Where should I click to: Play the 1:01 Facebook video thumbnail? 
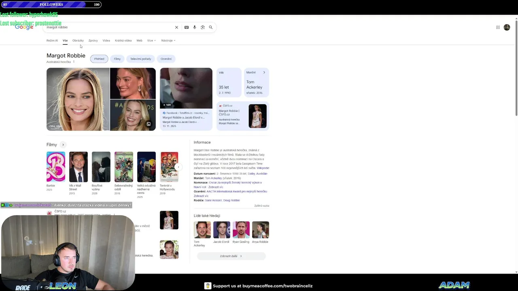[186, 88]
